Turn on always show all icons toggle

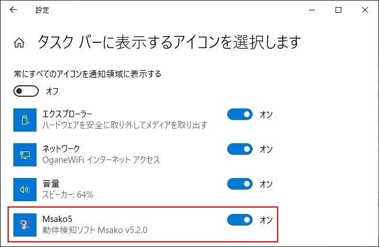click(26, 91)
